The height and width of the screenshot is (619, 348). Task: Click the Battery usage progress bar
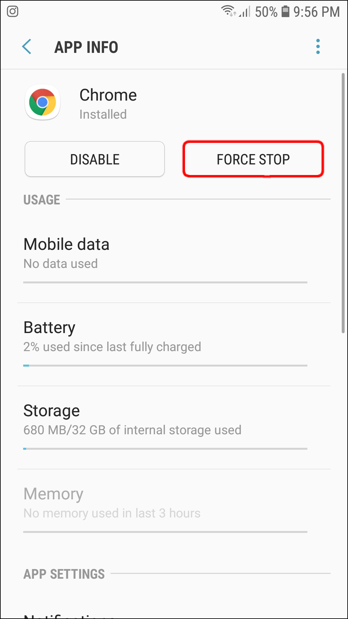tap(165, 366)
